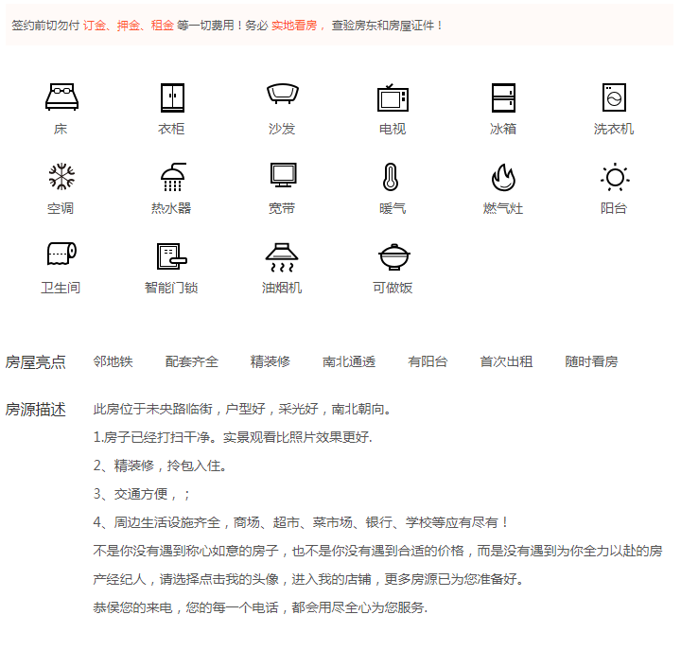Click the gas stove (燃气灶) flame icon
The image size is (681, 650).
(x=503, y=177)
